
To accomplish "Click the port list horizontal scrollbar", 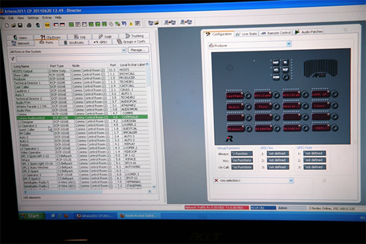I will tap(87, 191).
